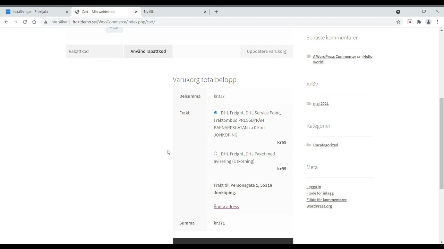Screen dimensions: 444x249
Task: Click the scrollbar up arrow
Action: (x=442, y=30)
